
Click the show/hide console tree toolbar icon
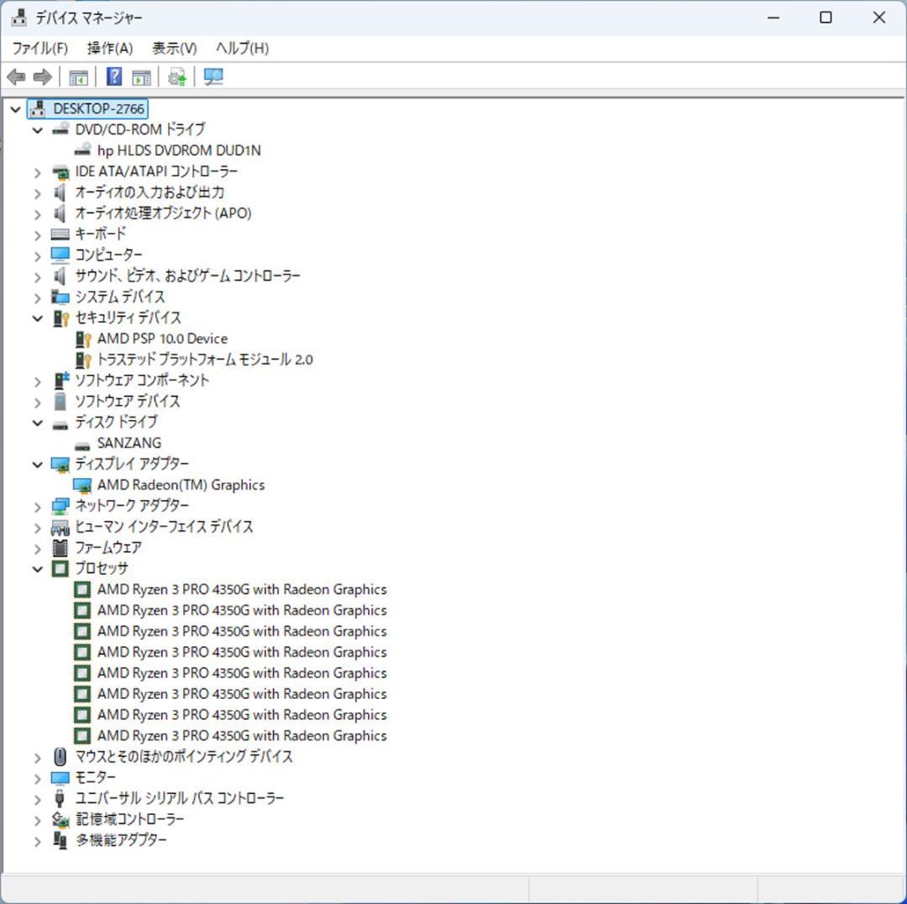pos(78,77)
